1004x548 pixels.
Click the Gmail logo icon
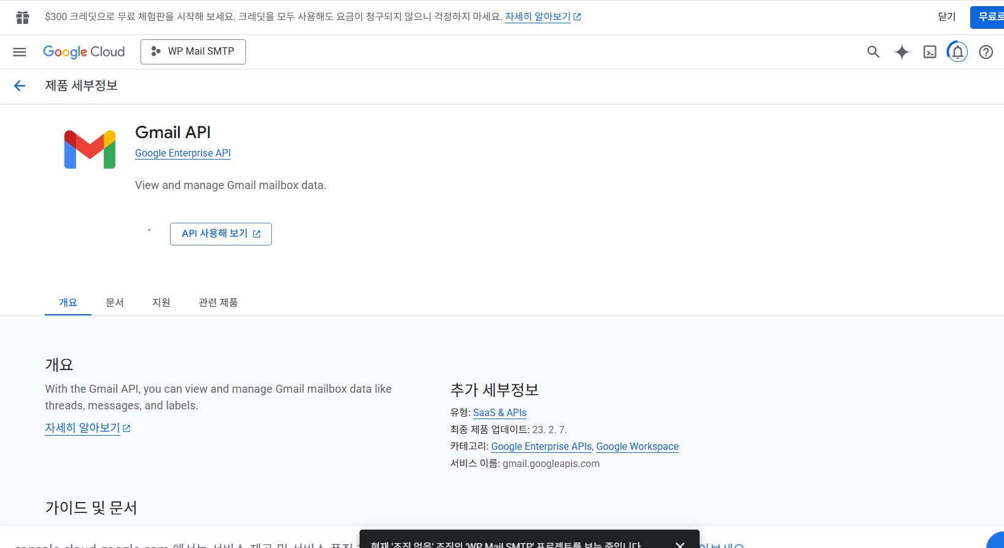(x=90, y=149)
